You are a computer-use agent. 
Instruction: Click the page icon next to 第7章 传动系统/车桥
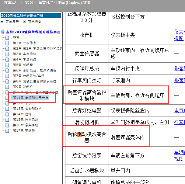coord(7,76)
